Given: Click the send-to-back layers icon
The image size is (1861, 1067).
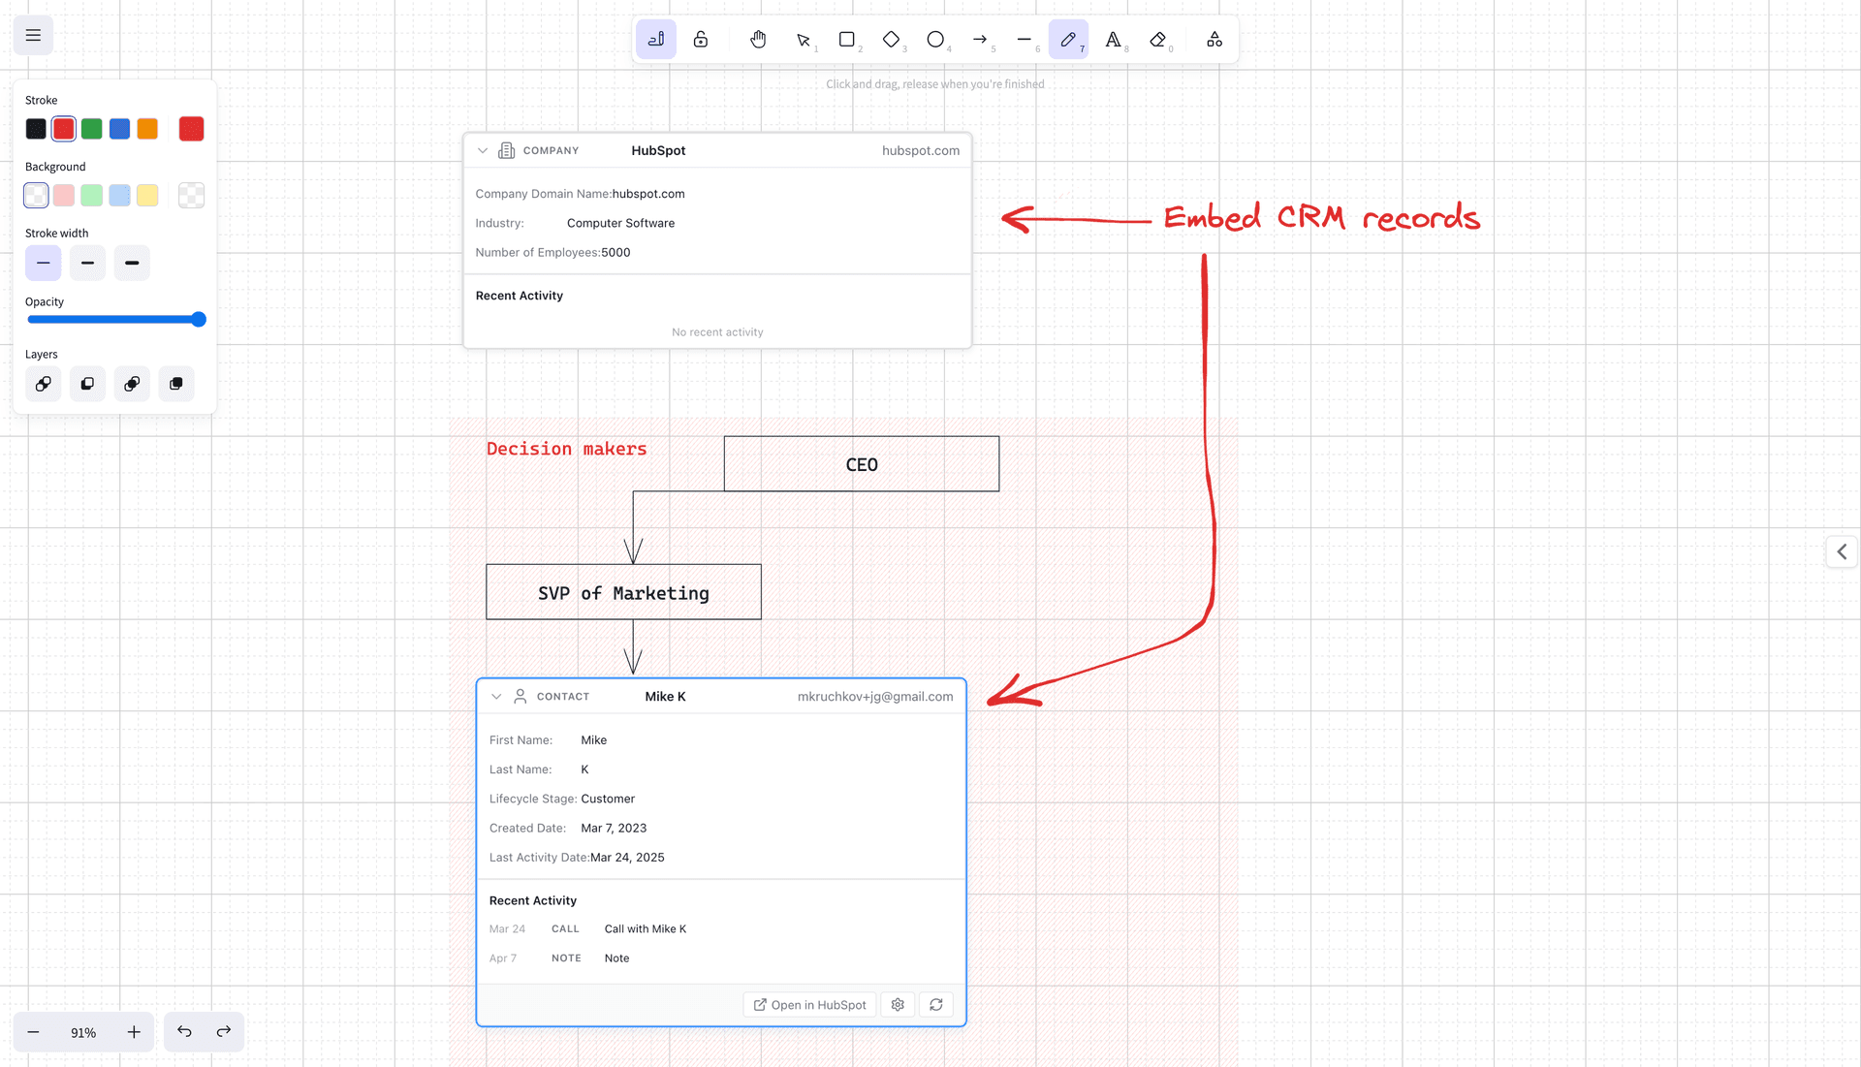Looking at the screenshot, I should coord(43,384).
